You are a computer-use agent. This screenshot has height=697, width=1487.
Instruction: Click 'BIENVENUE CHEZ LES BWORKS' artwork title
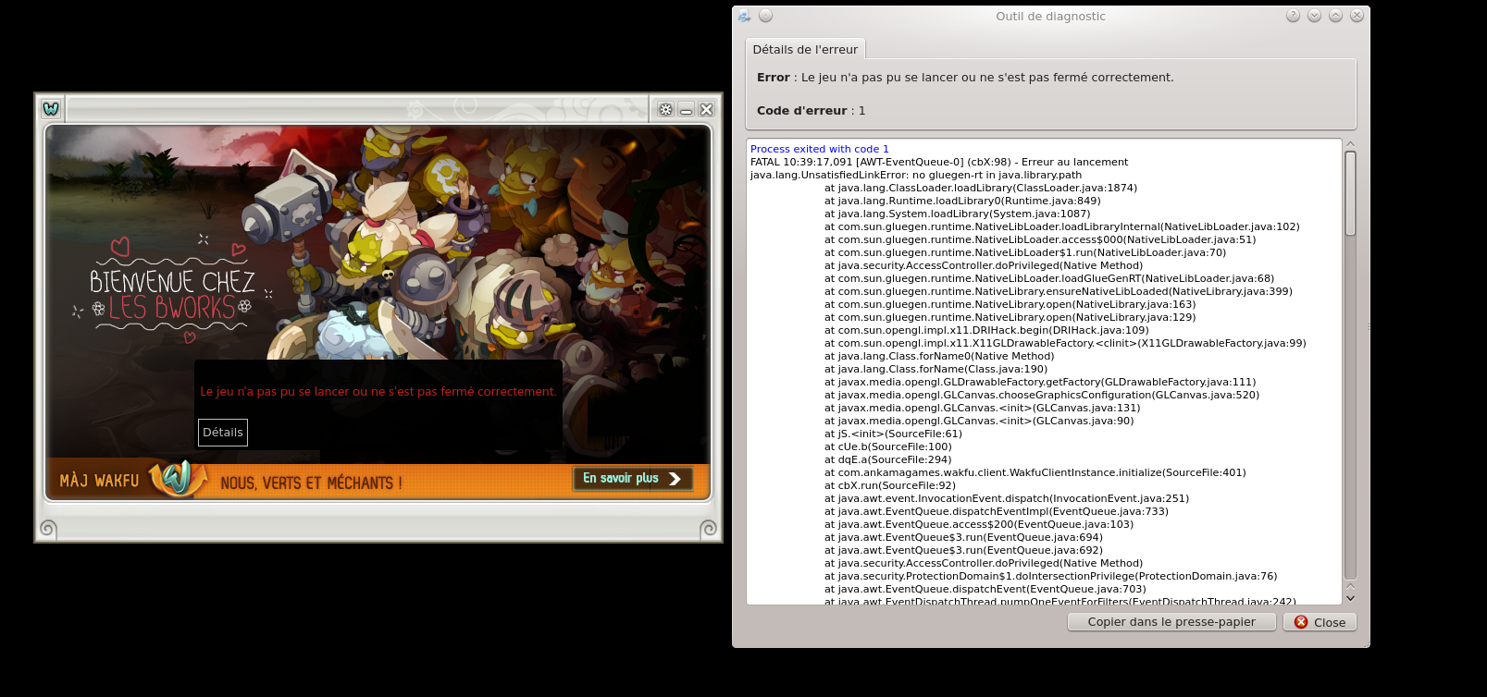(172, 295)
